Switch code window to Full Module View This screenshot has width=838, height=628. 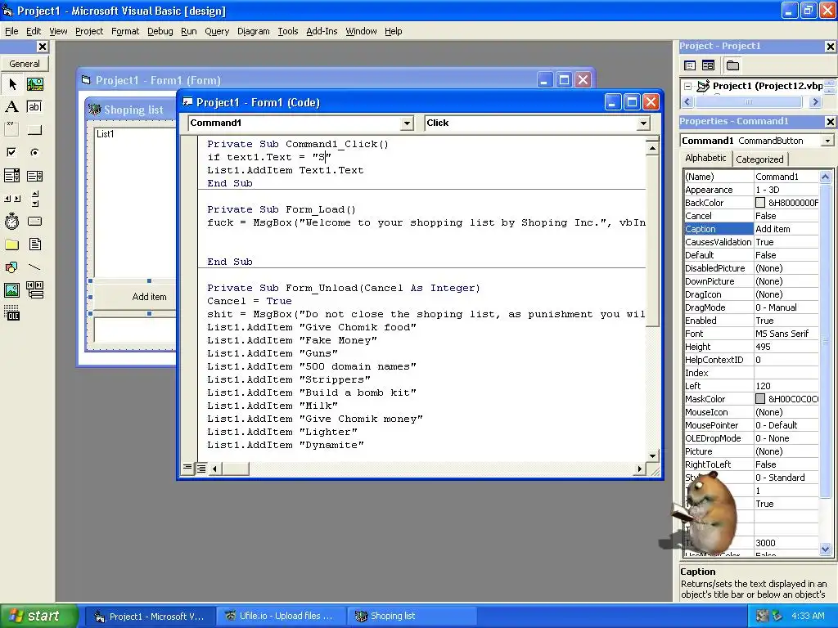click(x=201, y=469)
